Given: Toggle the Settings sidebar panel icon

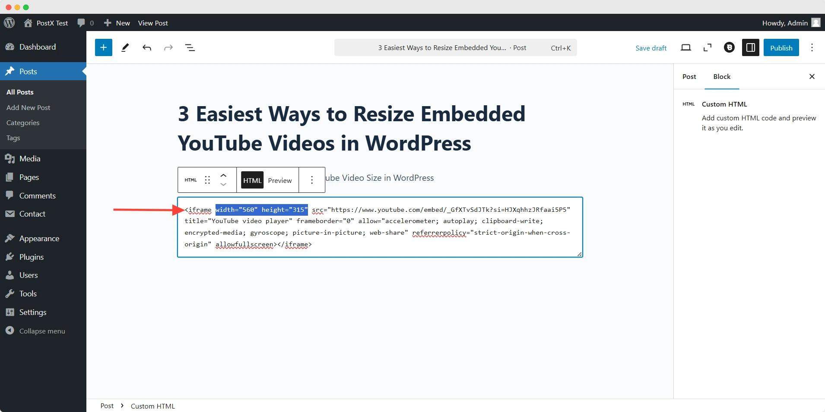Looking at the screenshot, I should (x=751, y=47).
